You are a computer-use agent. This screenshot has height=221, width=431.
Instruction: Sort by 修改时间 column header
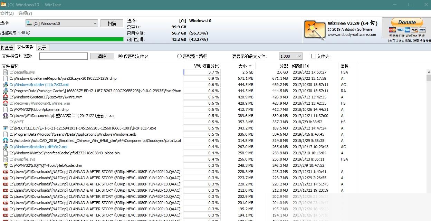tap(314, 66)
